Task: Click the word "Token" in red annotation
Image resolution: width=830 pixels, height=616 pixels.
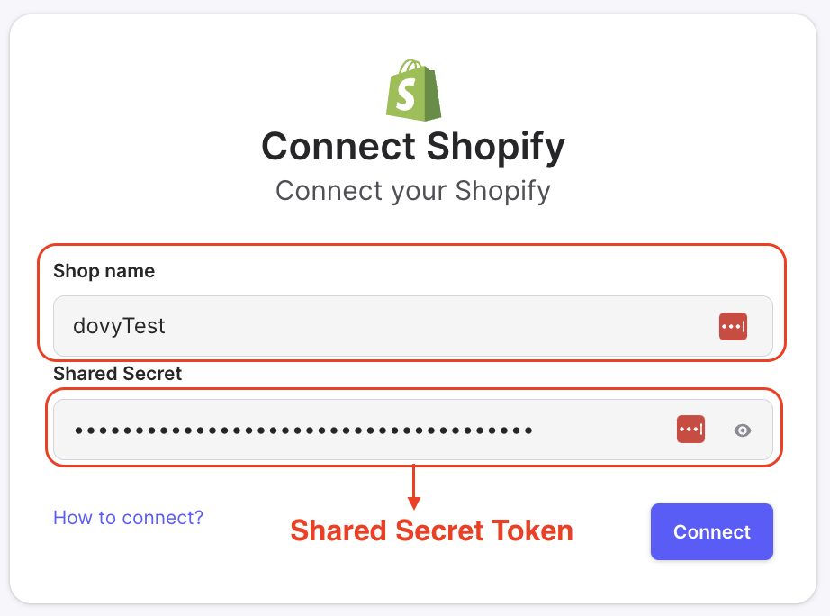Action: (x=533, y=531)
